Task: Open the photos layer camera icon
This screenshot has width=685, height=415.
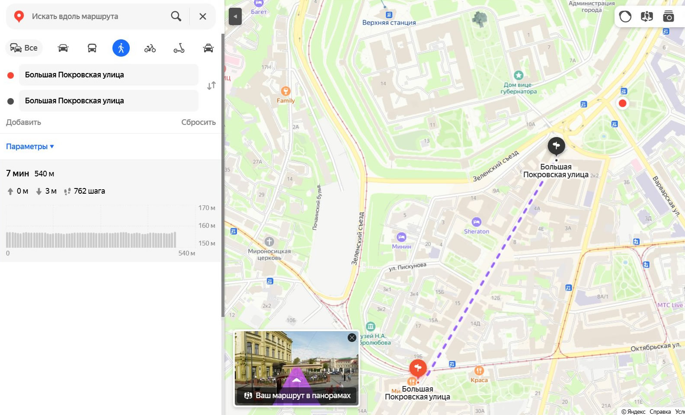Action: pyautogui.click(x=668, y=16)
